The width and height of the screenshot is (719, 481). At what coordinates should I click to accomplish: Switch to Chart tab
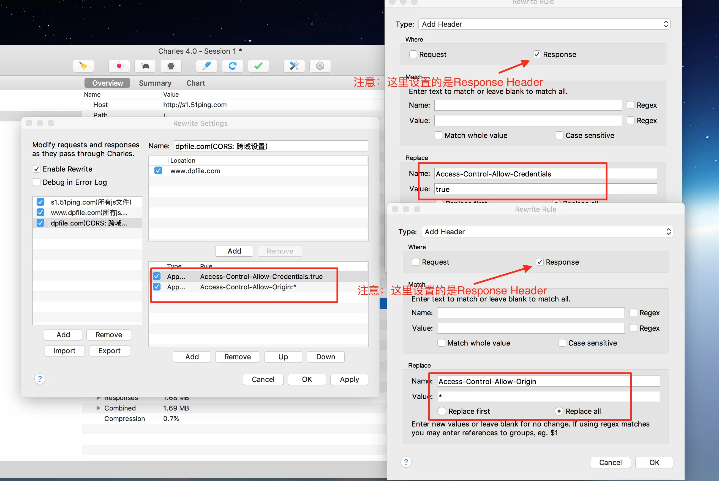[x=196, y=83]
